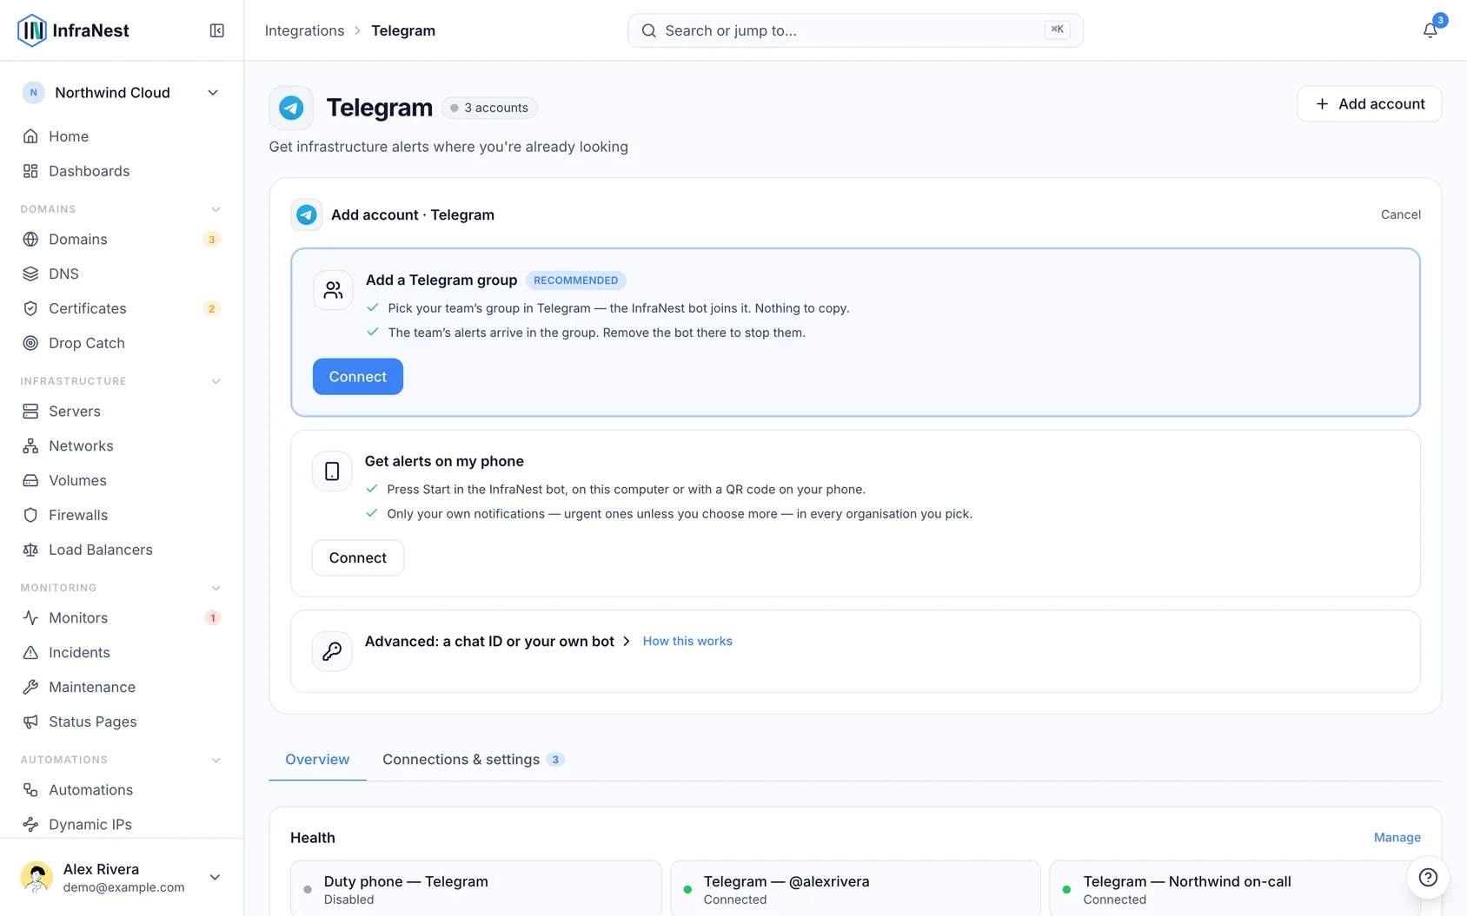Connect alerts on my phone
Viewport: 1467px width, 916px height.
point(358,557)
